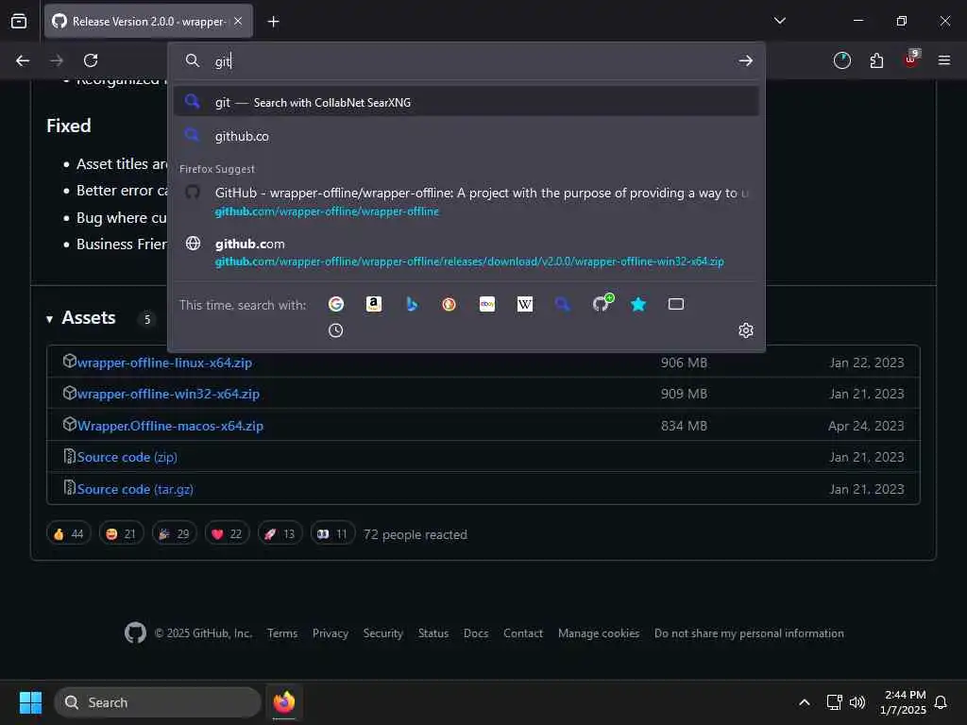Screen dimensions: 967x725
Task: Click the circular container toolbar icon
Action: click(x=841, y=60)
